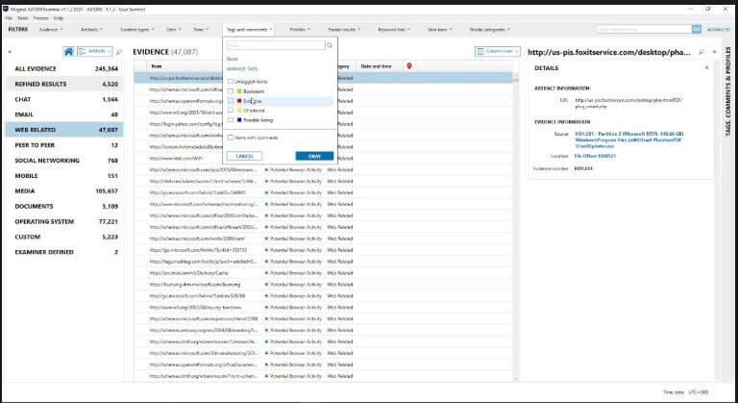Select the EXAMINER DEFINED category
Viewport: 738px width, 403px height.
[64, 252]
